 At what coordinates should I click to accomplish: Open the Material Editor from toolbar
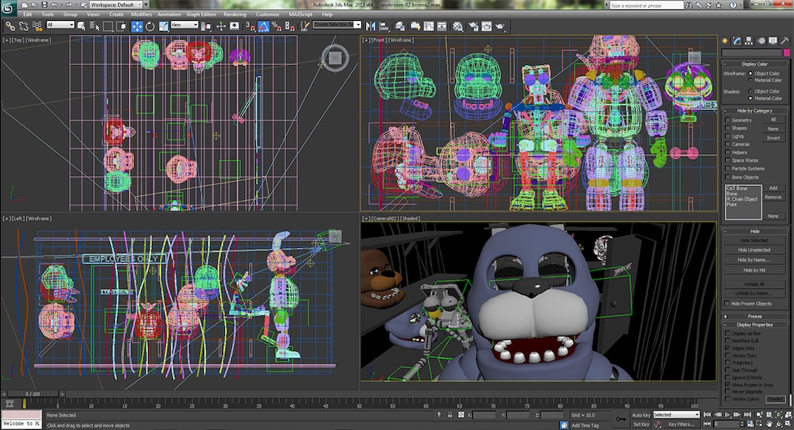(457, 26)
